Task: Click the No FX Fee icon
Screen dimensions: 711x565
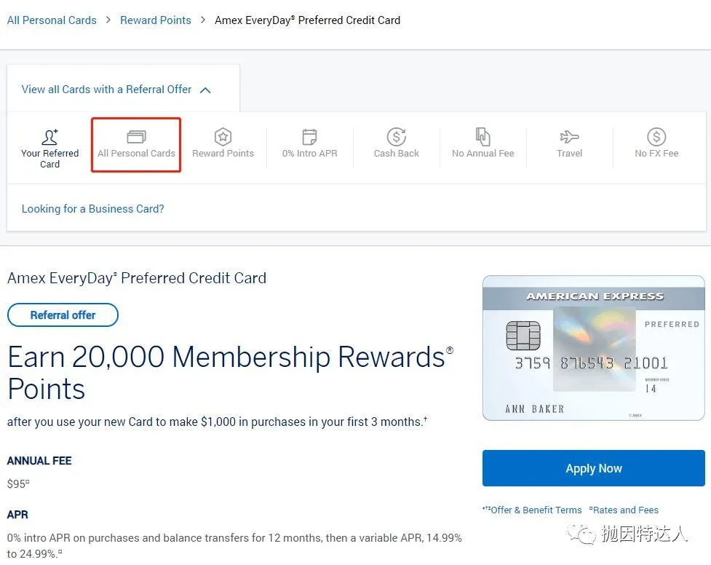Action: tap(656, 137)
